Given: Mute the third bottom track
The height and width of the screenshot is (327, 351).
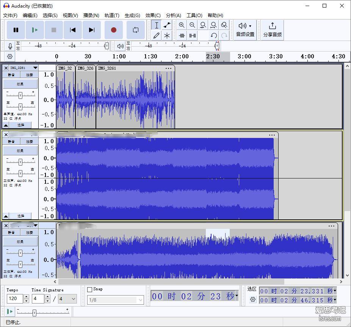Looking at the screenshot, I should pyautogui.click(x=11, y=233).
